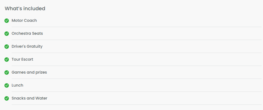Click the bottom divider under Snacks and Water
Image resolution: width=263 pixels, height=110 pixels.
[136, 105]
